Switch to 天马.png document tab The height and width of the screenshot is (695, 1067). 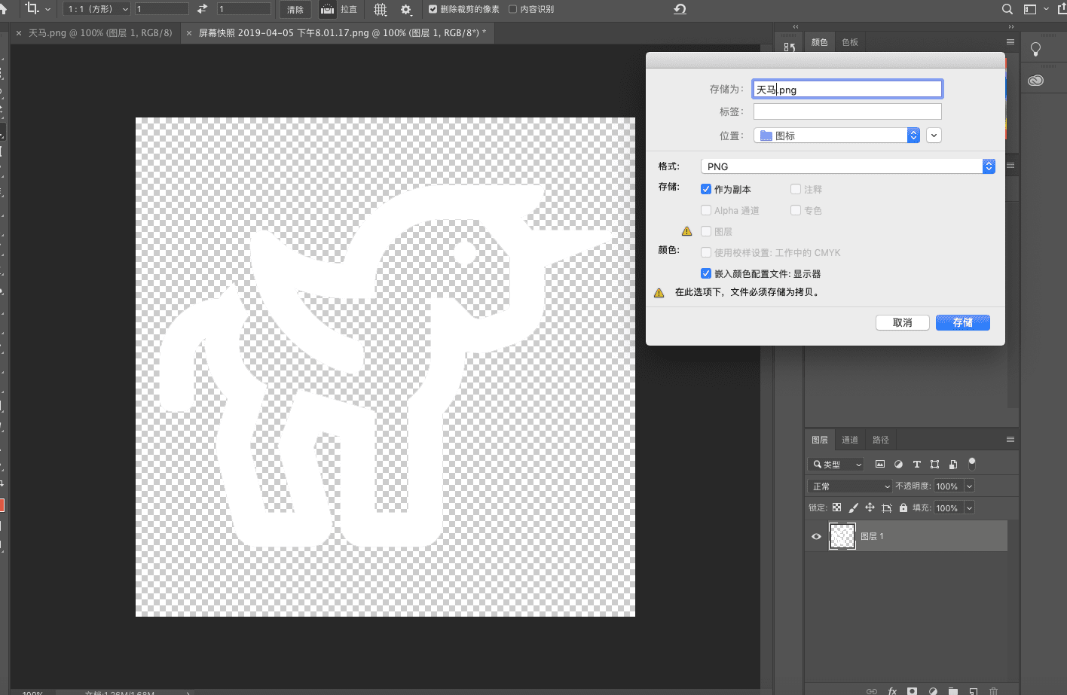tap(100, 33)
